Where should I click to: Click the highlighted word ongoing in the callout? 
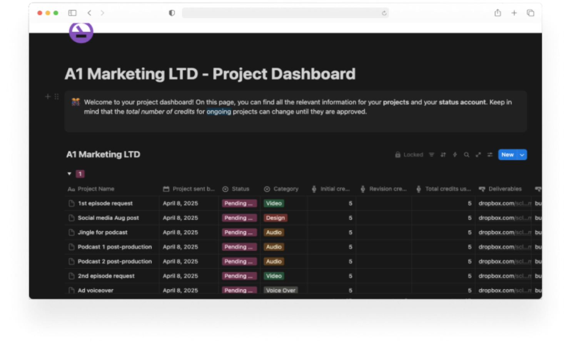pyautogui.click(x=219, y=111)
